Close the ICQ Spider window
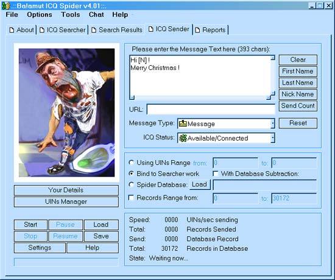 pos(328,5)
